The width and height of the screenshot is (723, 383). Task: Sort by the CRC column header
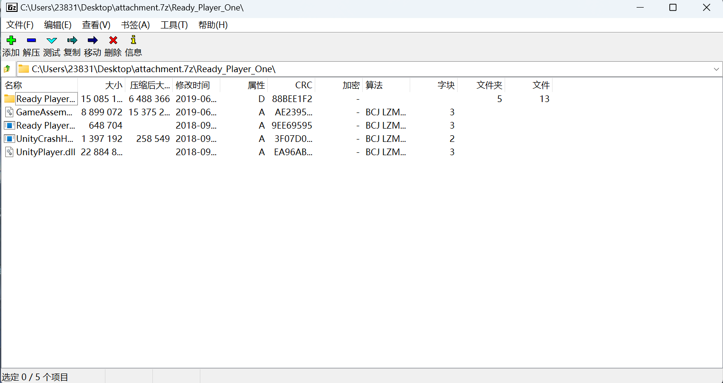(291, 85)
